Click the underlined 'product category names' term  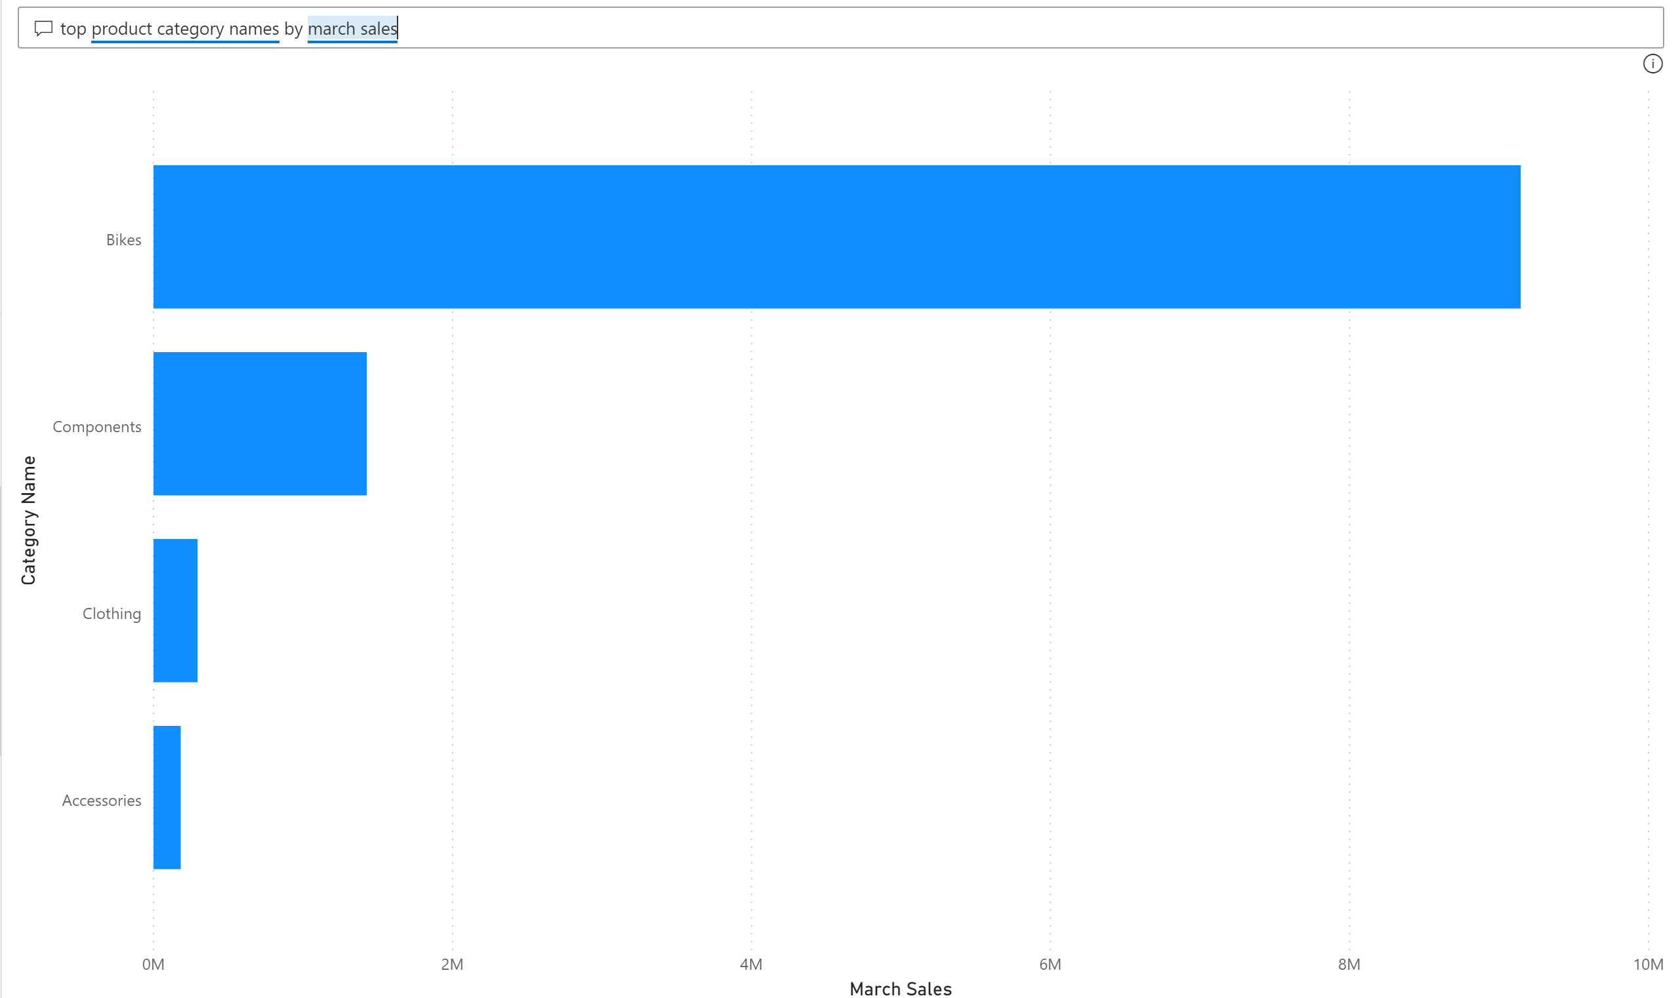[x=185, y=29]
